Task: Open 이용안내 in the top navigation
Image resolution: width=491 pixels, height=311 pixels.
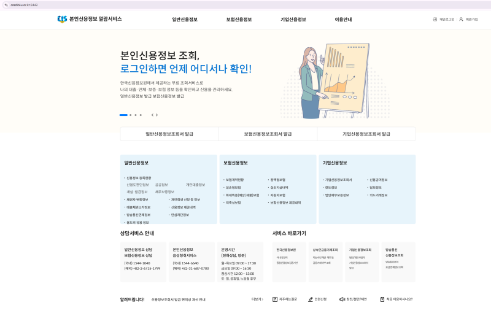Action: coord(343,20)
